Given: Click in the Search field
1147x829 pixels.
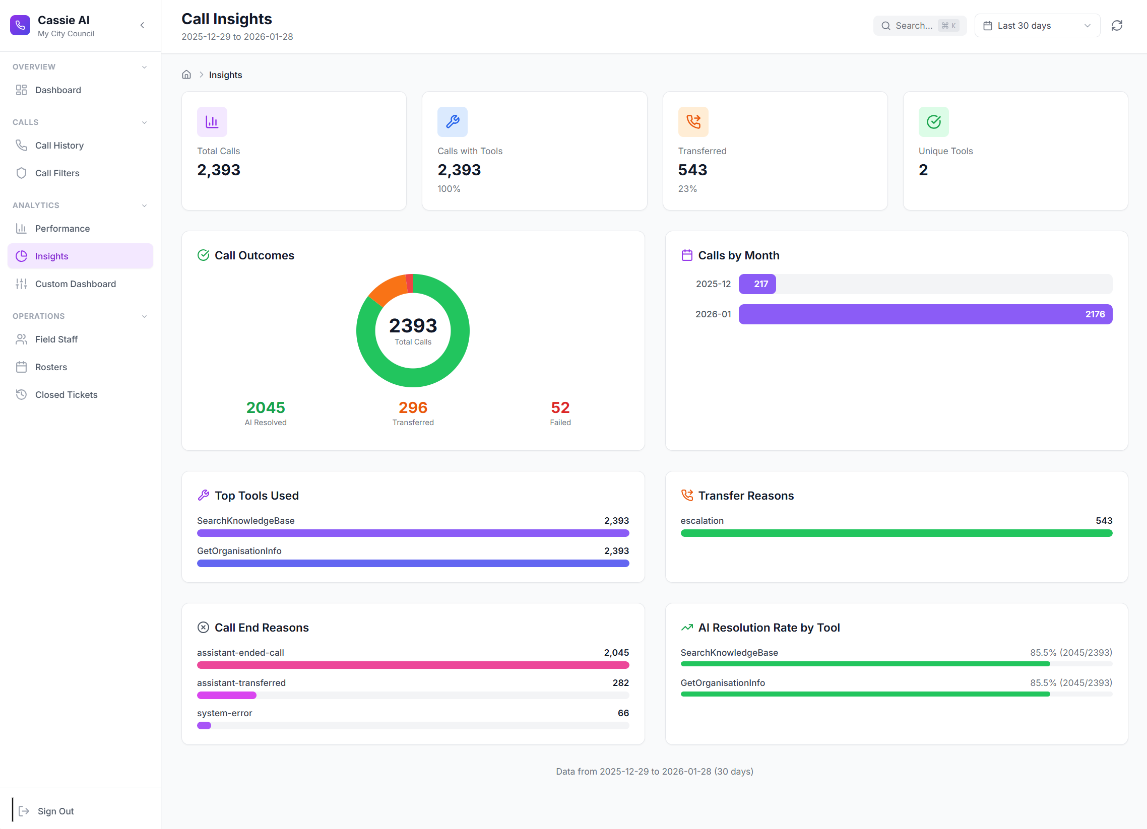Looking at the screenshot, I should coord(920,26).
